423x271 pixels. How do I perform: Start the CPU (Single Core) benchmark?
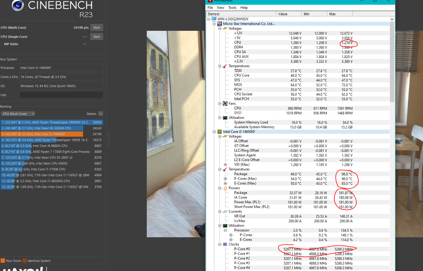click(97, 37)
